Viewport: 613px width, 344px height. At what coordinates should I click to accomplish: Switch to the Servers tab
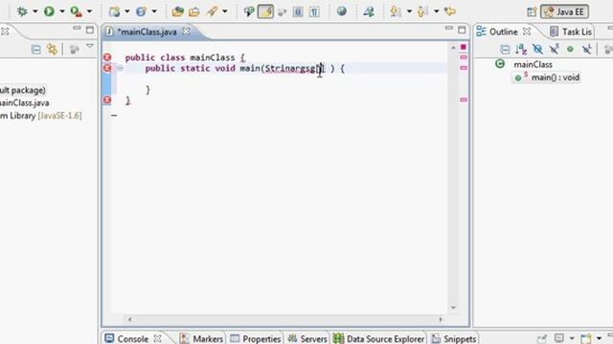click(x=307, y=338)
